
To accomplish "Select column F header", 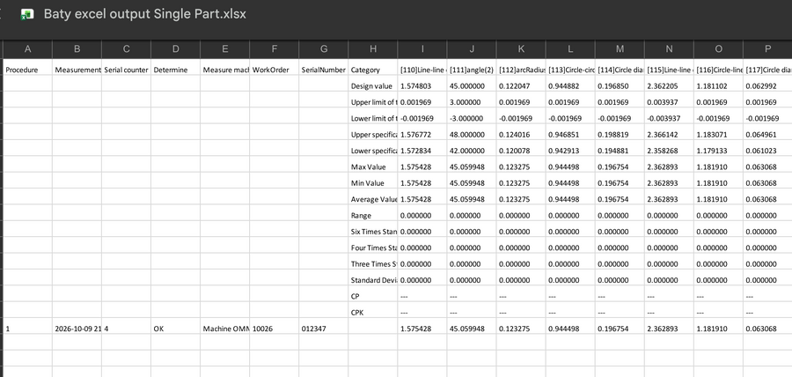I will 275,49.
